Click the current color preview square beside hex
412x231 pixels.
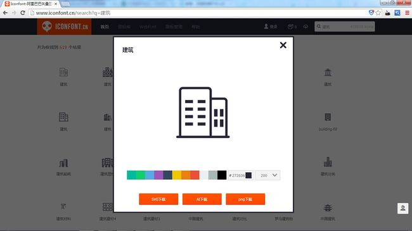(248, 175)
